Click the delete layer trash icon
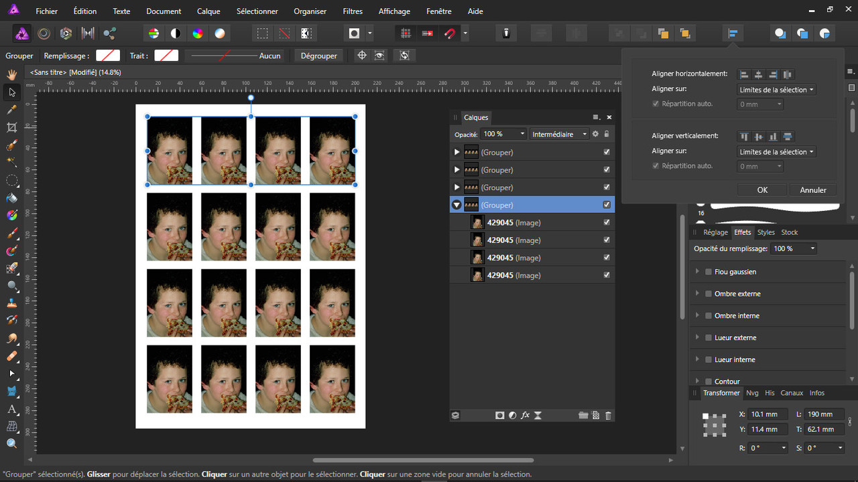This screenshot has height=482, width=858. 608,416
